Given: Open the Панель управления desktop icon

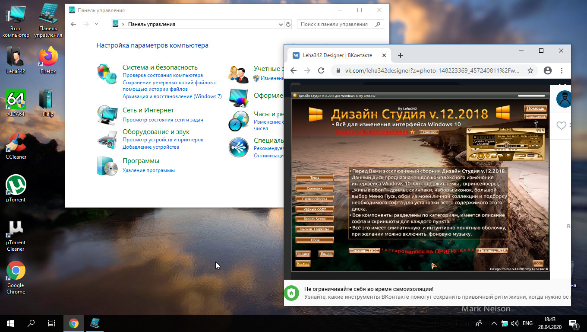Looking at the screenshot, I should point(48,21).
